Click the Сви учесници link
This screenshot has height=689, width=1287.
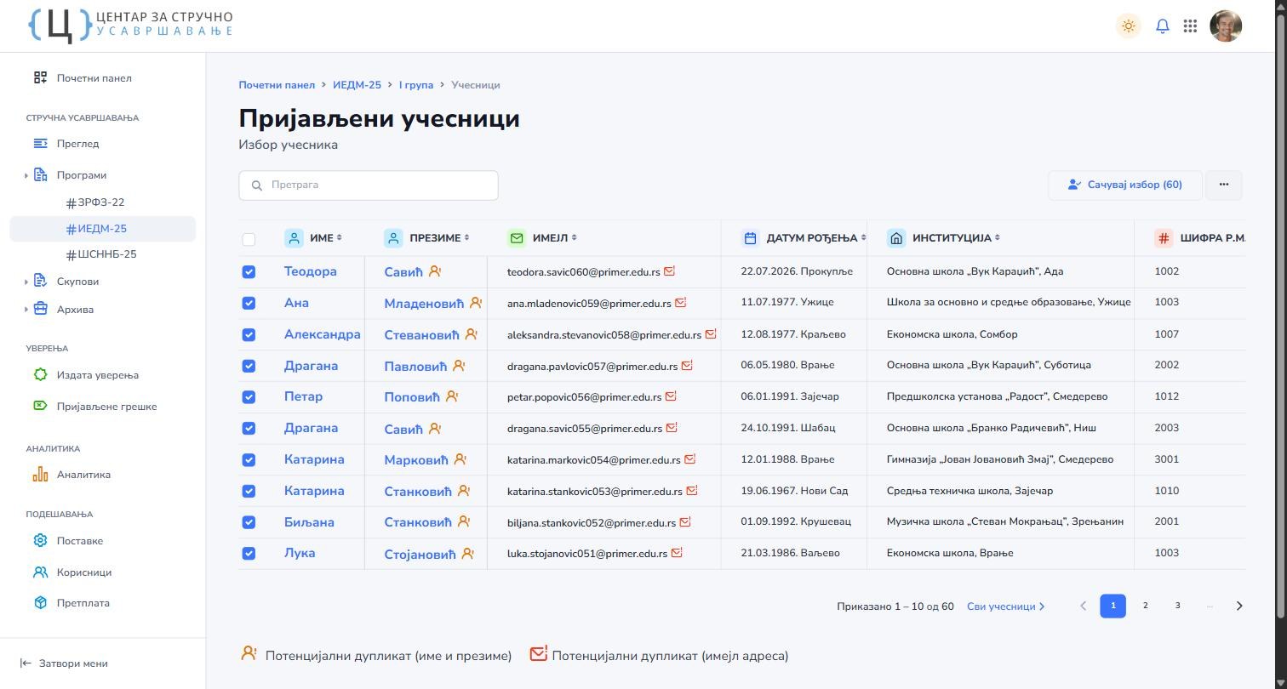(1006, 606)
